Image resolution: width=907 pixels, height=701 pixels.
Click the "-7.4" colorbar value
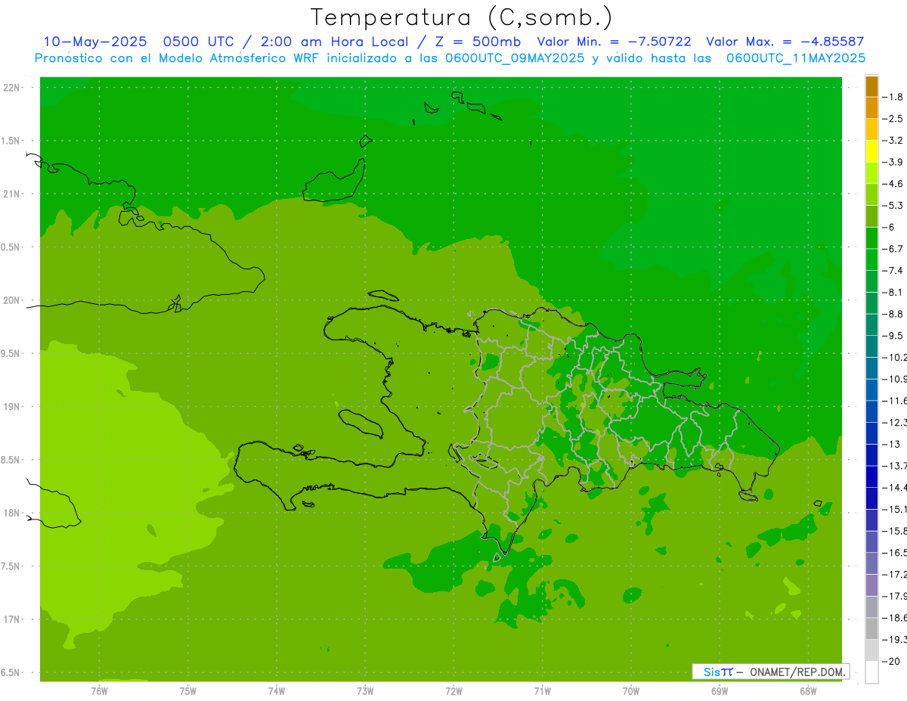(893, 270)
